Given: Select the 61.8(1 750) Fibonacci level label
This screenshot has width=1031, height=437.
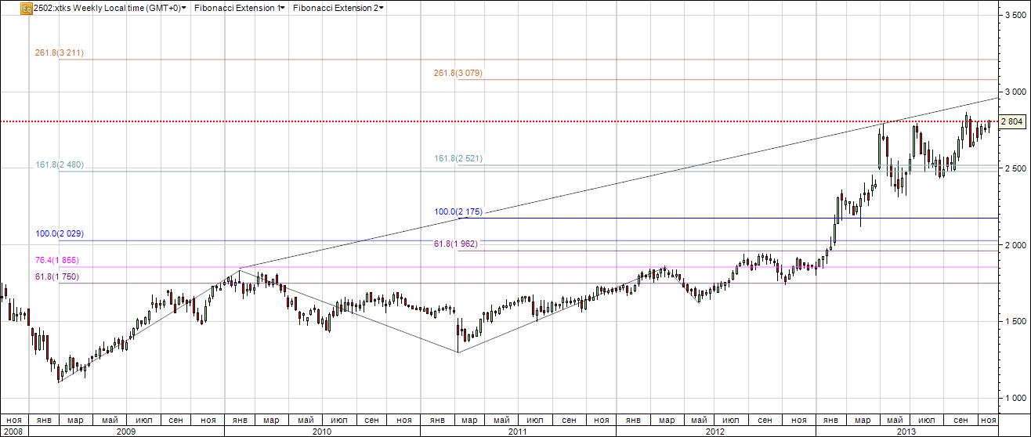Looking at the screenshot, I should point(56,277).
